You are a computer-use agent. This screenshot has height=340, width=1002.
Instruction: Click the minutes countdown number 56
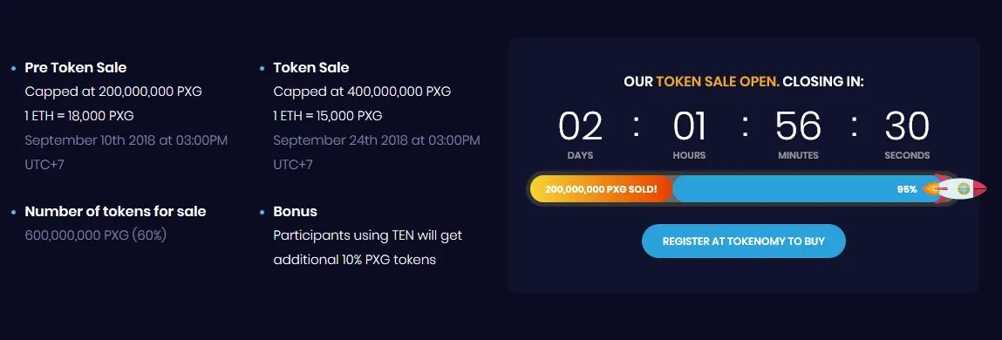point(798,126)
